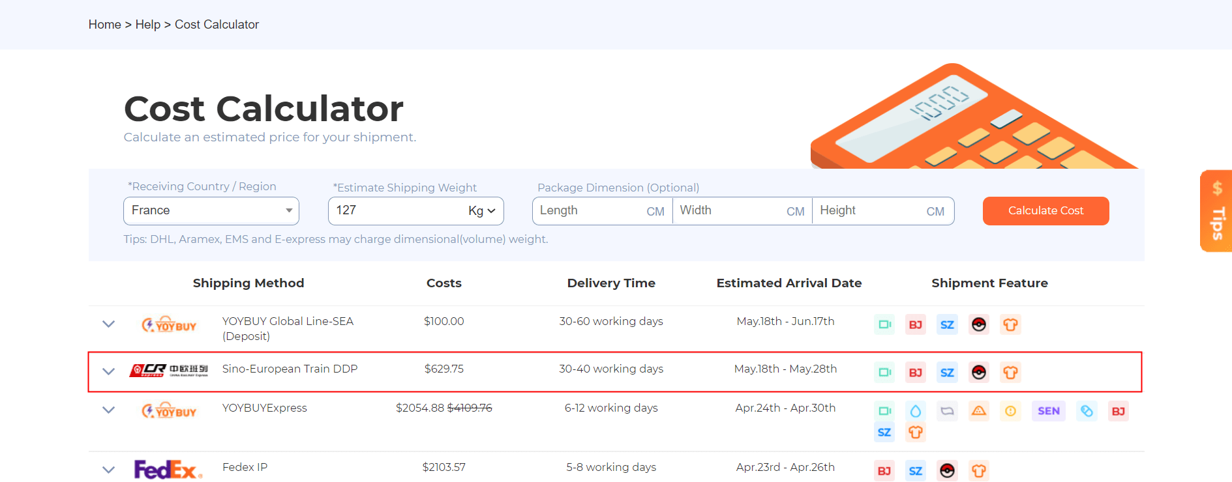Click the pill capsule icon for YOYBUYExpress
This screenshot has width=1232, height=482.
click(x=1087, y=411)
